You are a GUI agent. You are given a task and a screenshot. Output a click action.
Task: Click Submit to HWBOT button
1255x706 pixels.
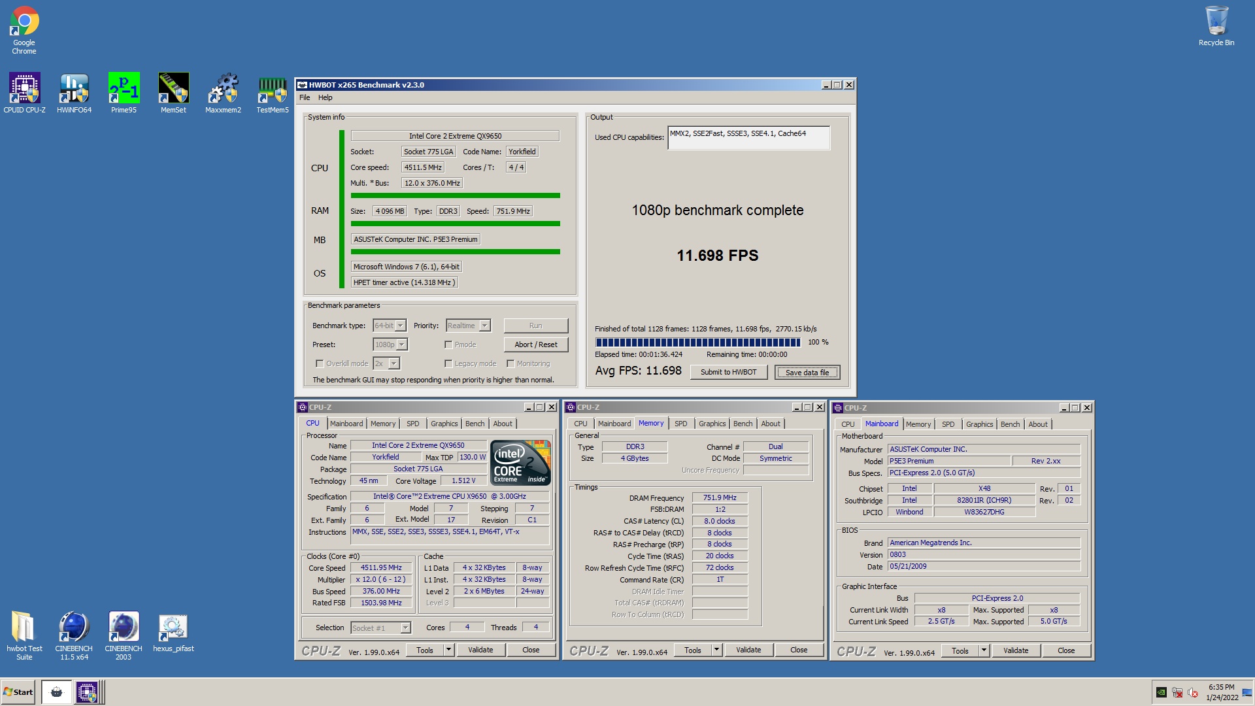point(728,372)
